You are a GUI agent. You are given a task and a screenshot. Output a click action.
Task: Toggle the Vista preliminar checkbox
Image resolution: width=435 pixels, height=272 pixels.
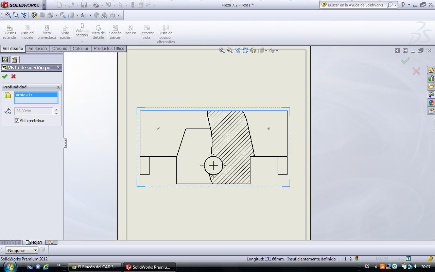[x=17, y=121]
